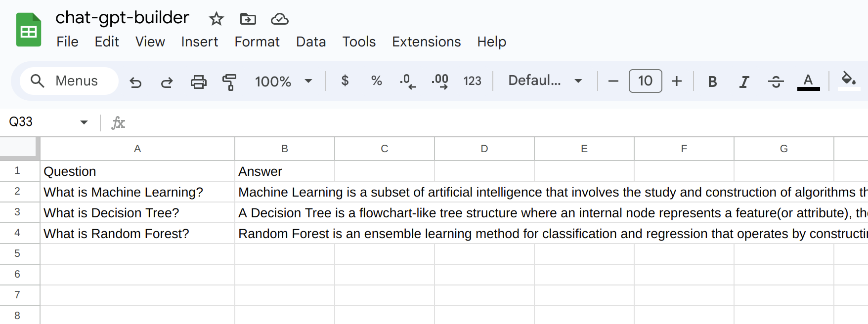Toggle bold formatting
Viewport: 868px width, 324px height.
click(712, 81)
